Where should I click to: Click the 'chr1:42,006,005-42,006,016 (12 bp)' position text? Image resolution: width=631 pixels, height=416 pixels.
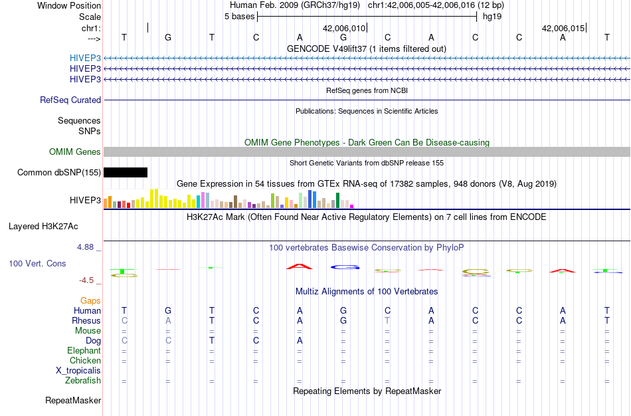pyautogui.click(x=436, y=5)
